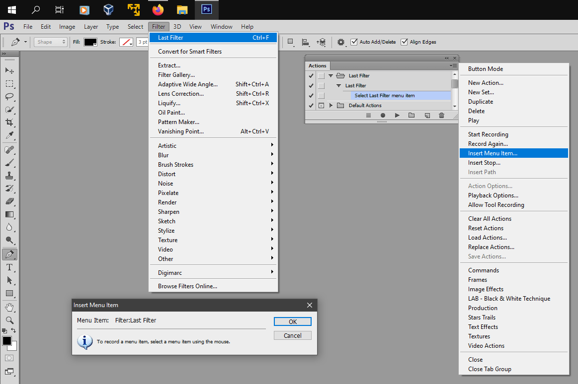Toggle dialog box for Default Actions
This screenshot has width=578, height=384.
[x=322, y=106]
